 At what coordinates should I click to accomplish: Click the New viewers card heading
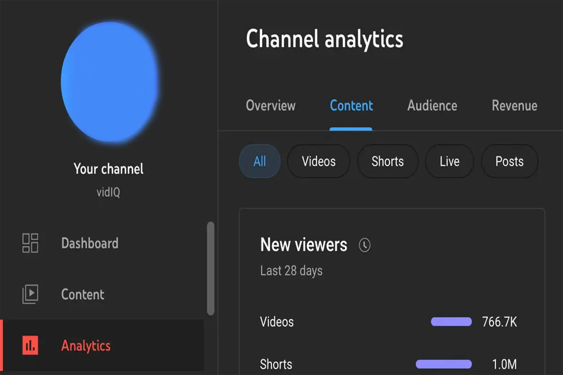click(x=303, y=245)
